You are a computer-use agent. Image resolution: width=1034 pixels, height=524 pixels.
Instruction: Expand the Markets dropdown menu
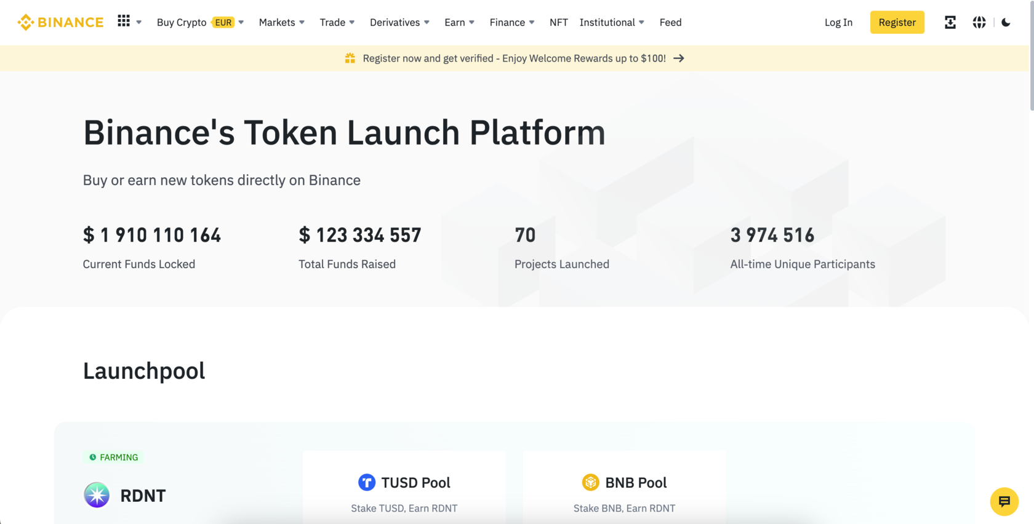pos(282,22)
